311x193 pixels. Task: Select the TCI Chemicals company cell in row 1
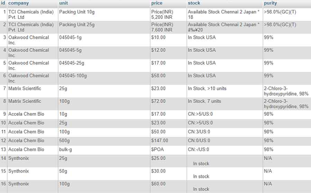31,14
